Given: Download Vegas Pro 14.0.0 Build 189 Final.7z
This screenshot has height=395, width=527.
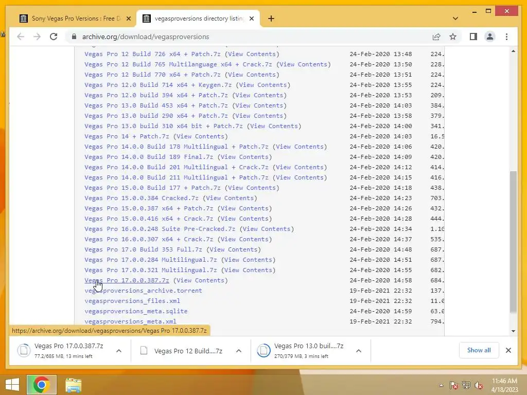Looking at the screenshot, I should pyautogui.click(x=149, y=157).
